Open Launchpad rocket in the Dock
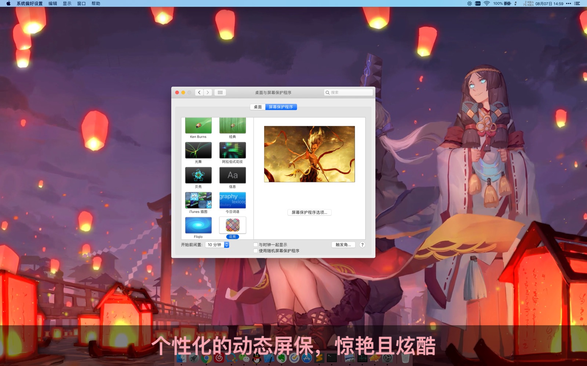Viewport: 587px width, 366px height. click(x=194, y=358)
